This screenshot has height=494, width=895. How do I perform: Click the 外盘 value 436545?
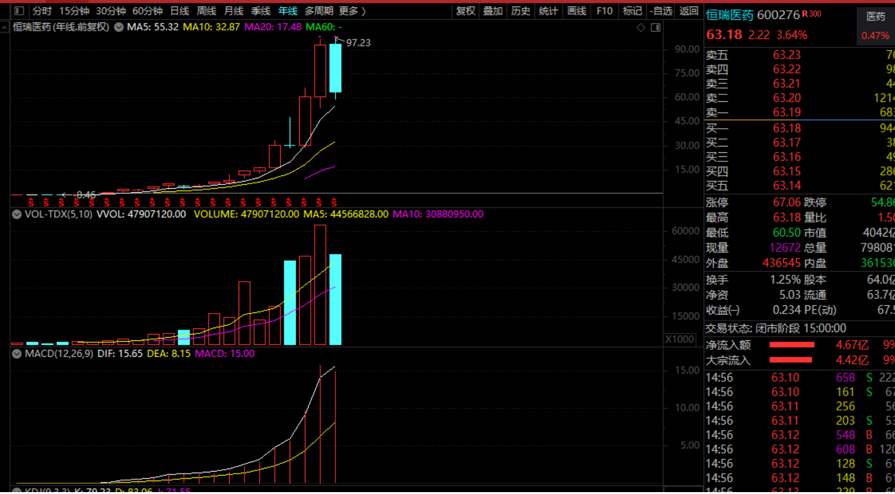pos(781,263)
